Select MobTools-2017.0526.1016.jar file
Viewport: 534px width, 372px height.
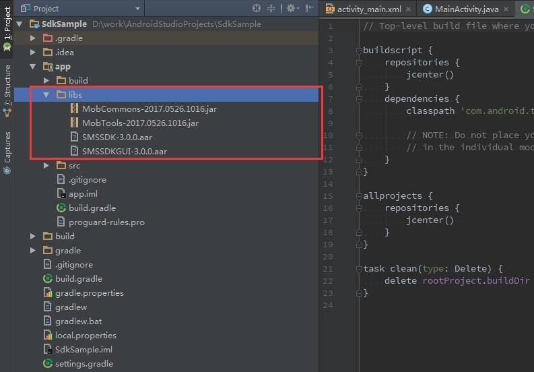[x=140, y=123]
